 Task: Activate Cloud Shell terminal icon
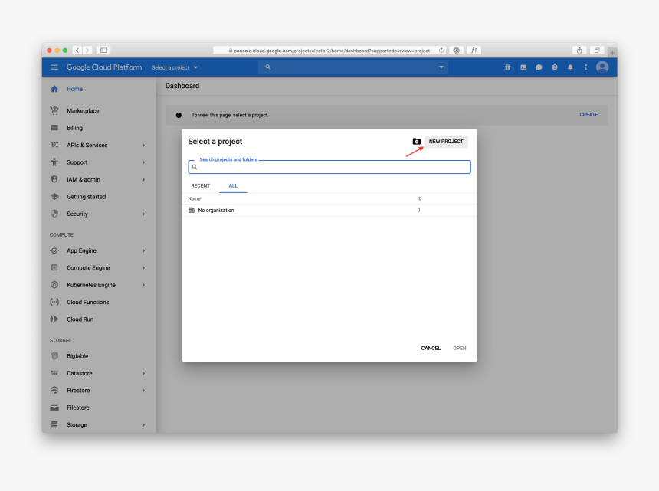[523, 67]
